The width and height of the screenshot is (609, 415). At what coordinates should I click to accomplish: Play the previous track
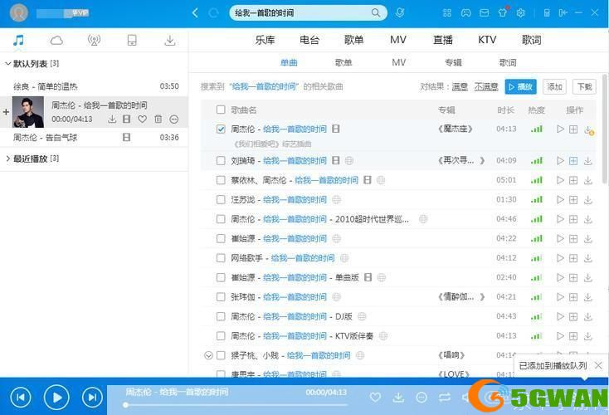tap(21, 397)
